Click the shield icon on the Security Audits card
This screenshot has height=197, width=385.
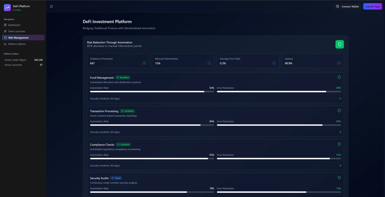pos(339,178)
